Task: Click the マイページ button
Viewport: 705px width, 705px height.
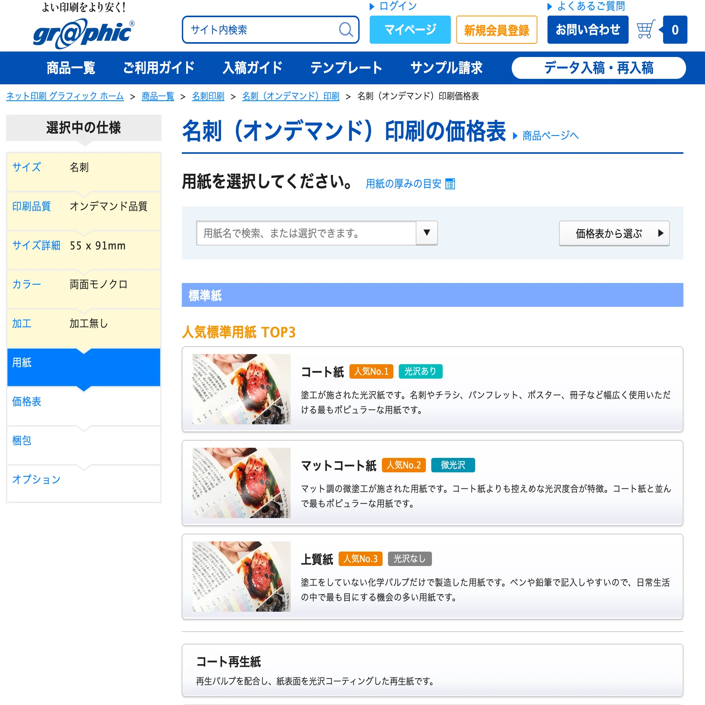Action: pyautogui.click(x=410, y=30)
